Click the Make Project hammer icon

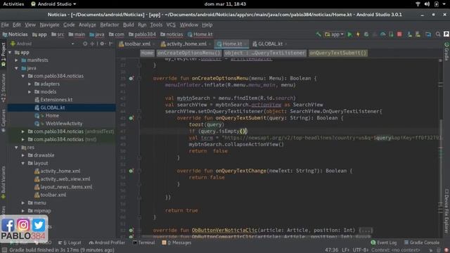coord(319,34)
